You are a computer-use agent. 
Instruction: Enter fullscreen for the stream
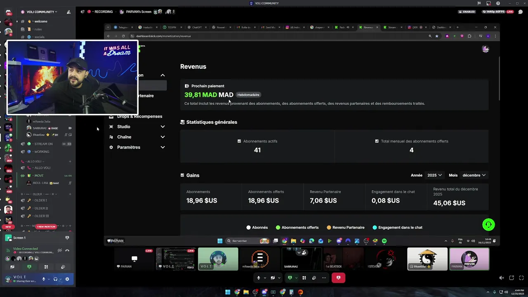point(521,278)
